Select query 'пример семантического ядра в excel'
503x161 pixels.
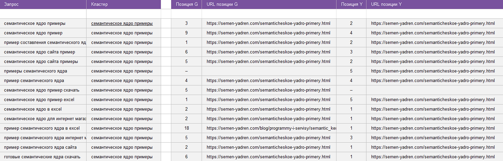(x=42, y=128)
